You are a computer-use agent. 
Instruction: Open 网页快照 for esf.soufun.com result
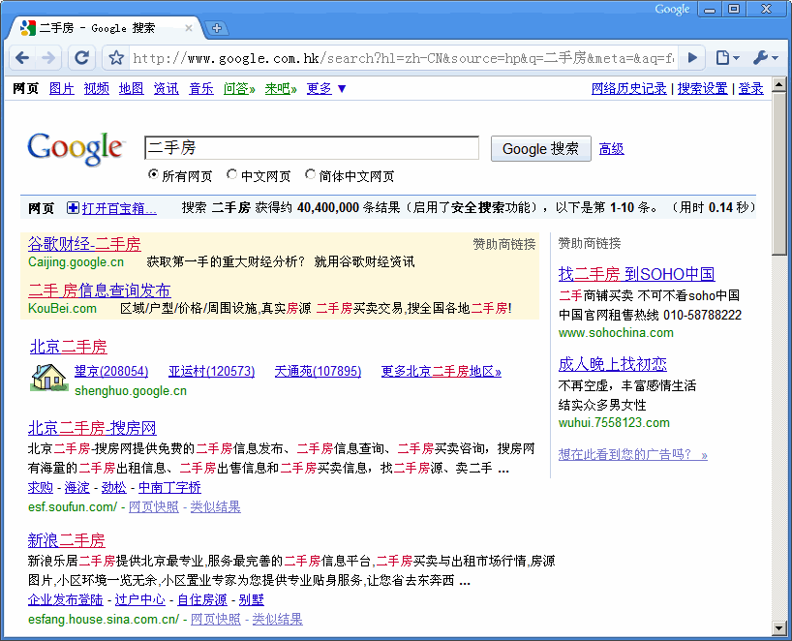[154, 506]
